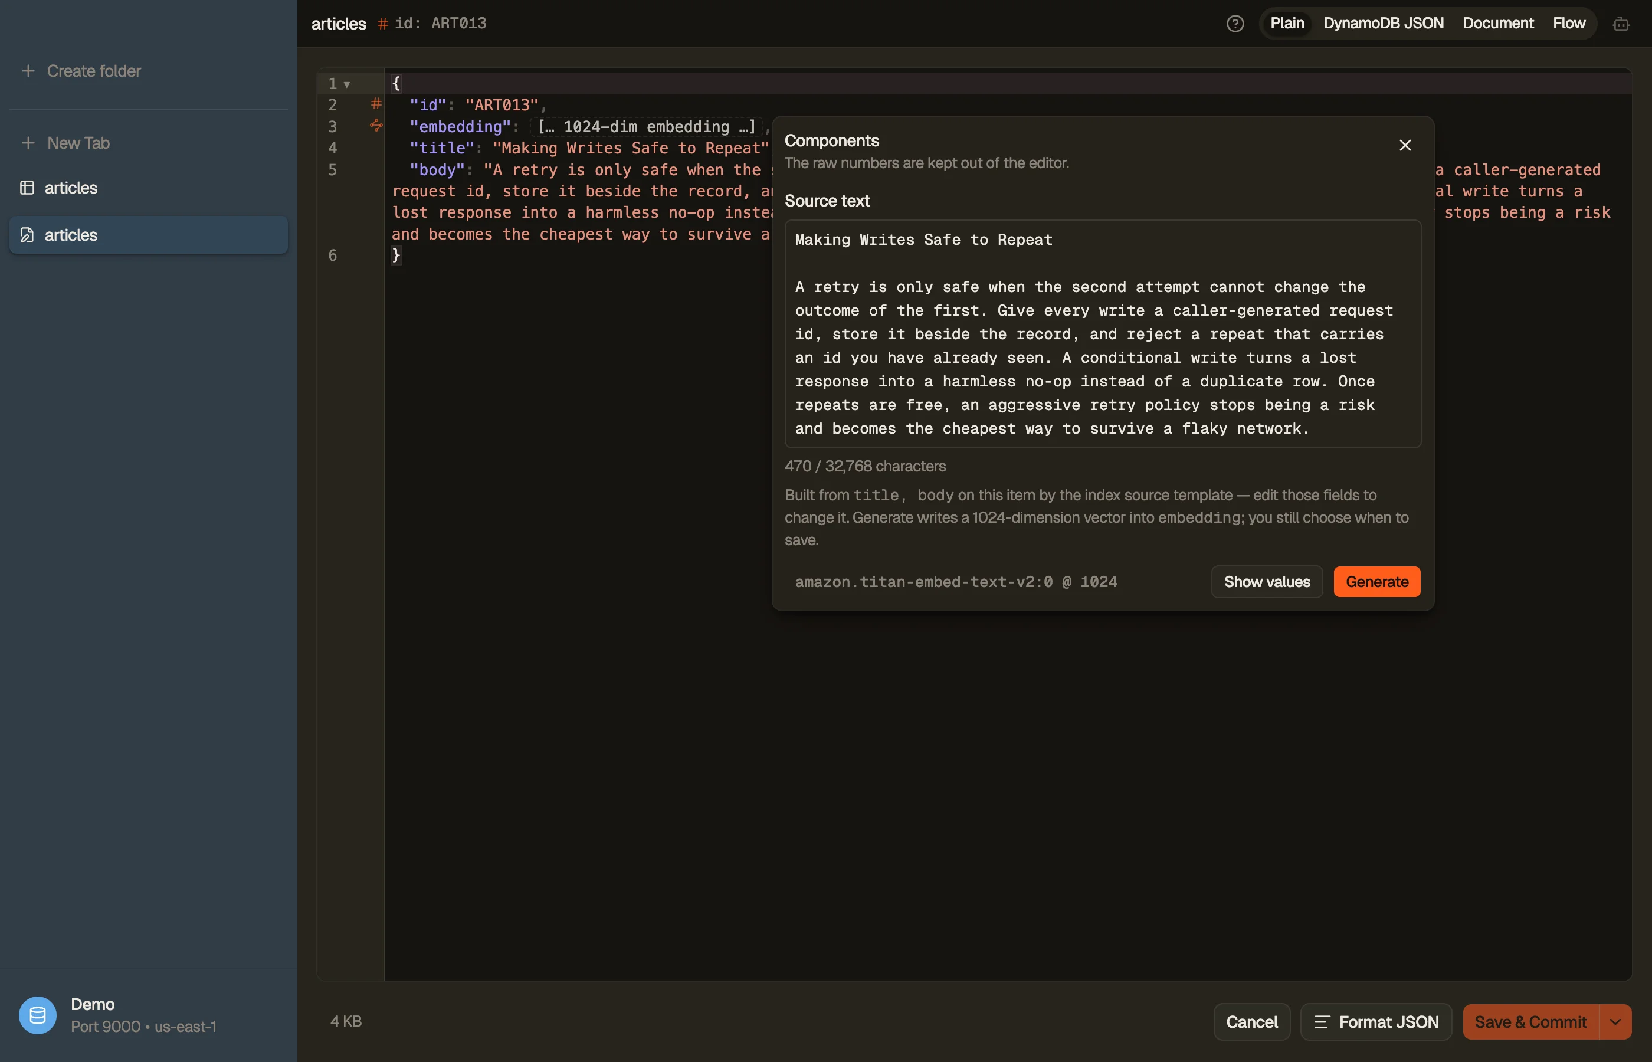
Task: Click the Format JSON lines icon
Action: (1321, 1021)
